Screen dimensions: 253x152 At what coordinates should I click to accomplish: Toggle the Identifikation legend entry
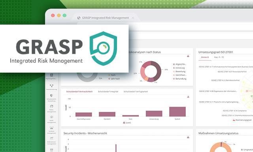180,75
